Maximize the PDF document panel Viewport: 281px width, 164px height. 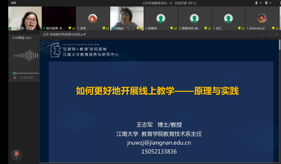(x=269, y=34)
